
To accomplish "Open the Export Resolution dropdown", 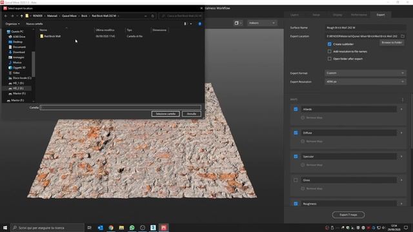I will (x=365, y=82).
